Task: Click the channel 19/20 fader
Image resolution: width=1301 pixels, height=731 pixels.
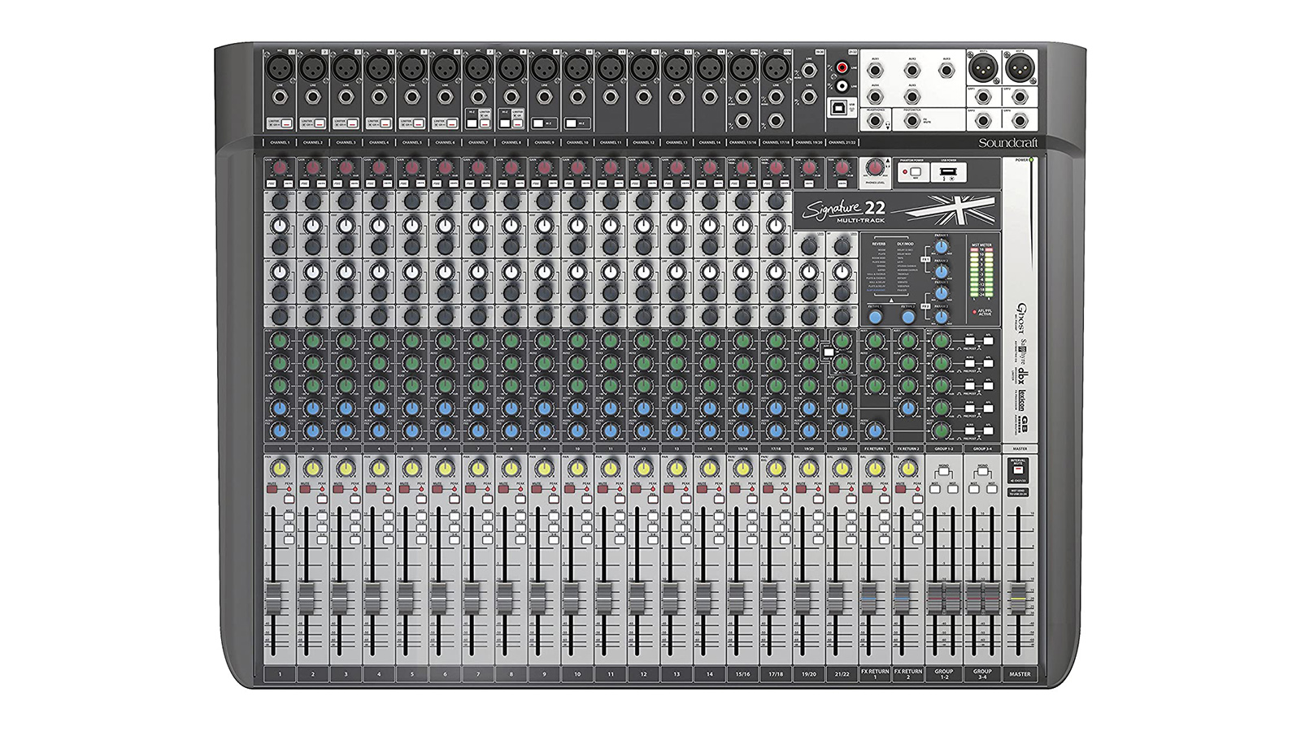Action: 803,599
